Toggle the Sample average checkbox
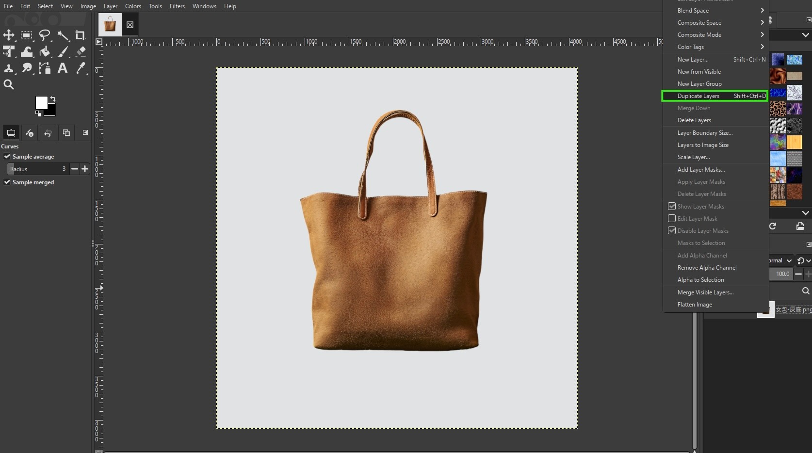 pos(7,157)
